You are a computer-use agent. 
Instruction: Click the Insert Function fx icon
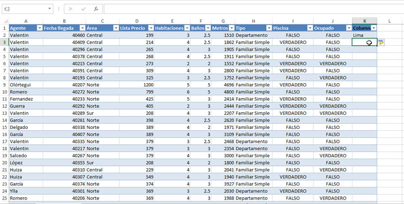[x=96, y=9]
